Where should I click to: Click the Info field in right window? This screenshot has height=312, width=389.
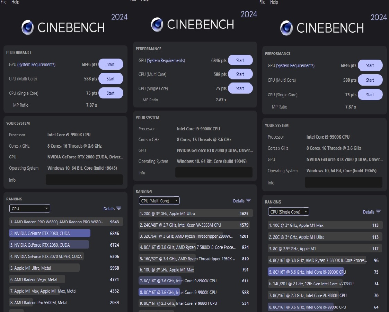344,182
